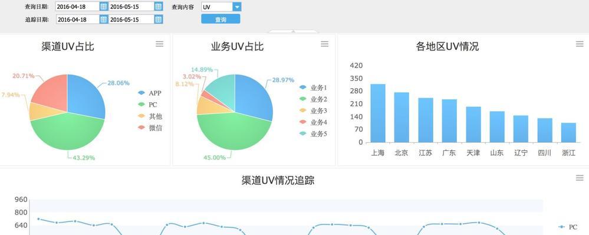This screenshot has width=589, height=235.
Task: Open the 渠道UV占比 chart menu icon
Action: pos(160,44)
